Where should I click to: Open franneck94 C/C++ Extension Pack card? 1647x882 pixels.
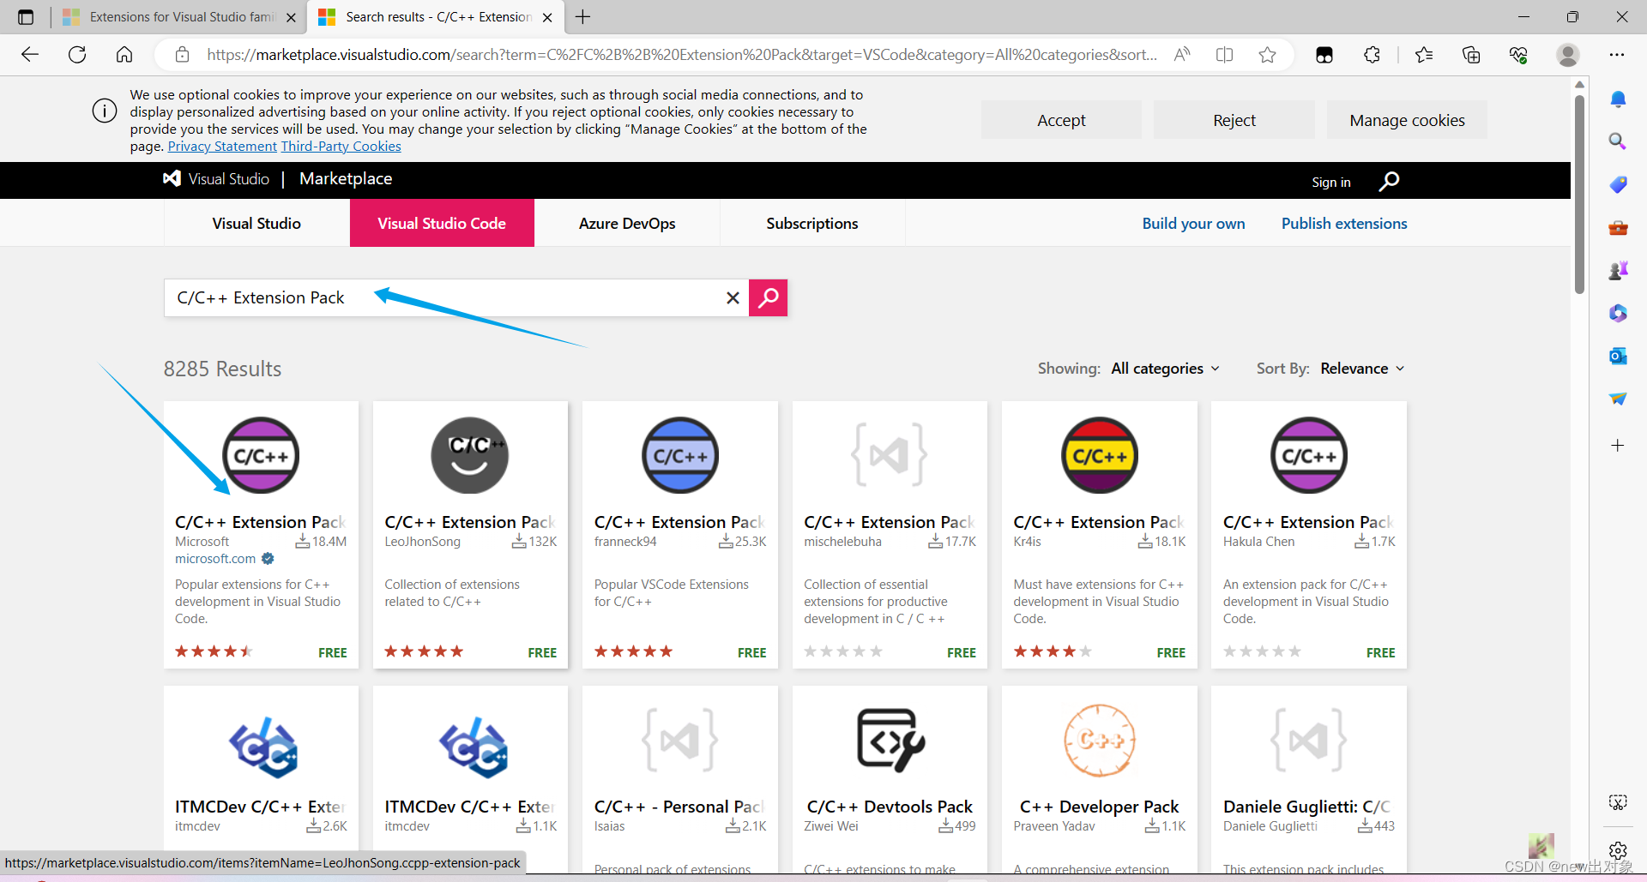pos(680,534)
